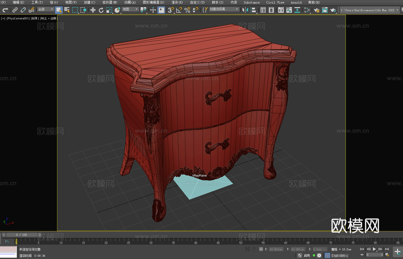
Task: Activate the Rotate tool
Action: [x=101, y=10]
